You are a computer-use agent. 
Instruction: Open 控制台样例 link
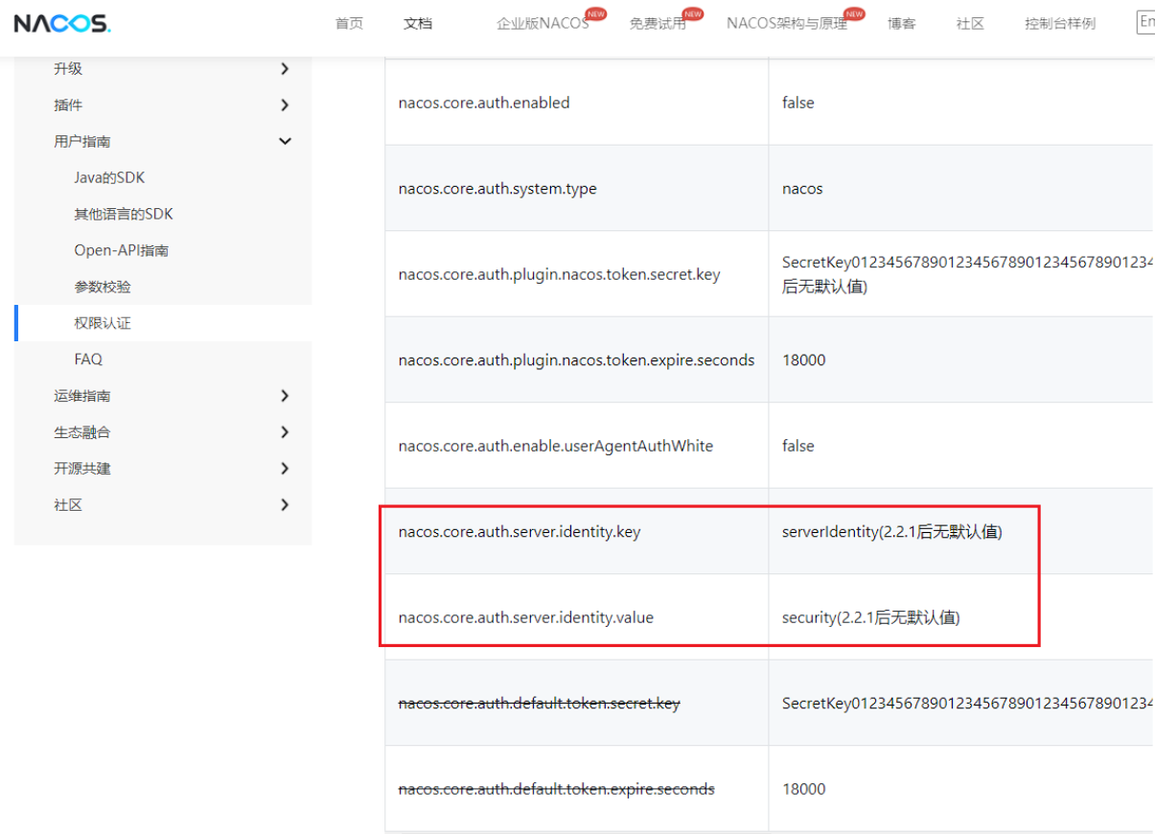tap(1060, 24)
